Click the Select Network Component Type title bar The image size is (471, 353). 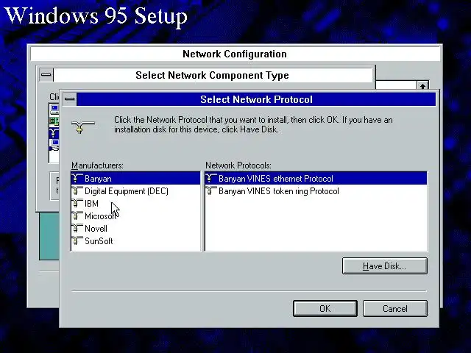[213, 75]
